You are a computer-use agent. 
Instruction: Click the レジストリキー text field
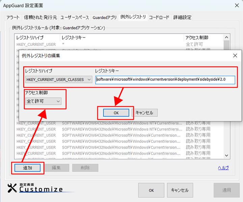(x=165, y=79)
